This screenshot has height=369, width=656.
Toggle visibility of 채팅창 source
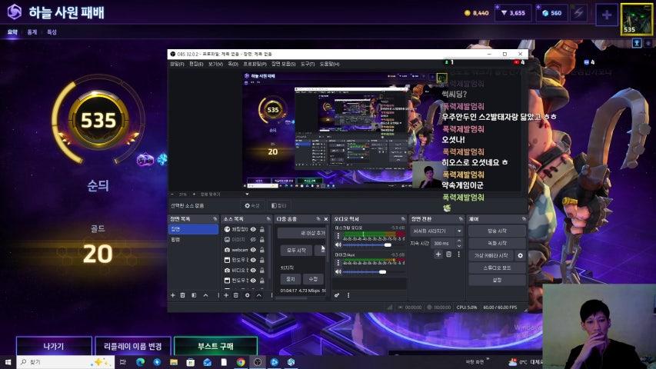[253, 229]
